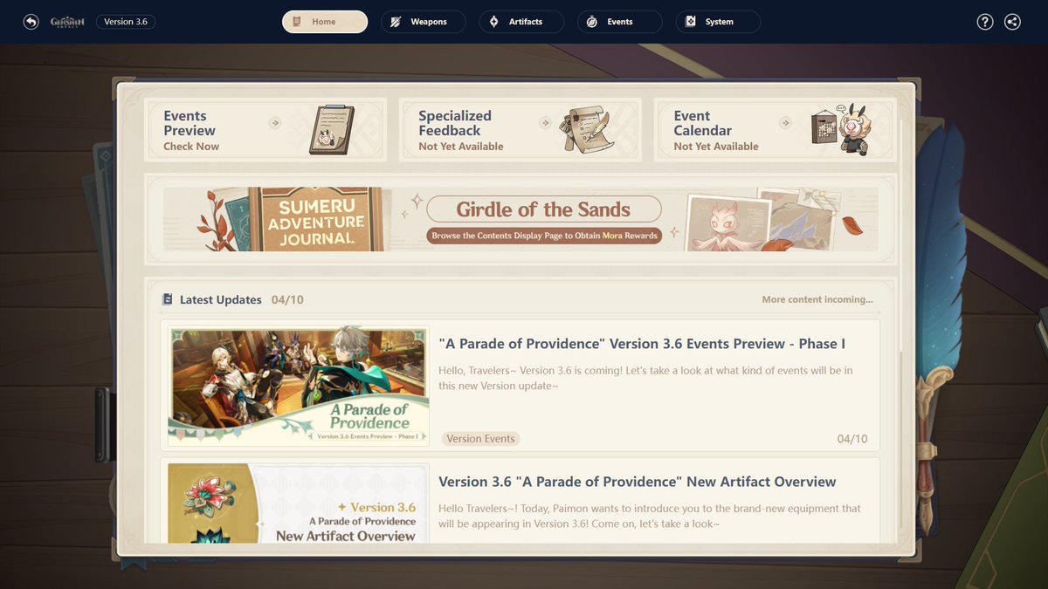Viewport: 1048px width, 589px height.
Task: Click the share icon
Action: tap(1012, 22)
